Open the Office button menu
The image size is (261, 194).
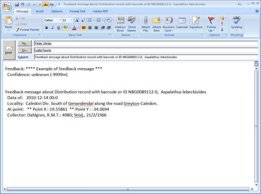(7, 7)
